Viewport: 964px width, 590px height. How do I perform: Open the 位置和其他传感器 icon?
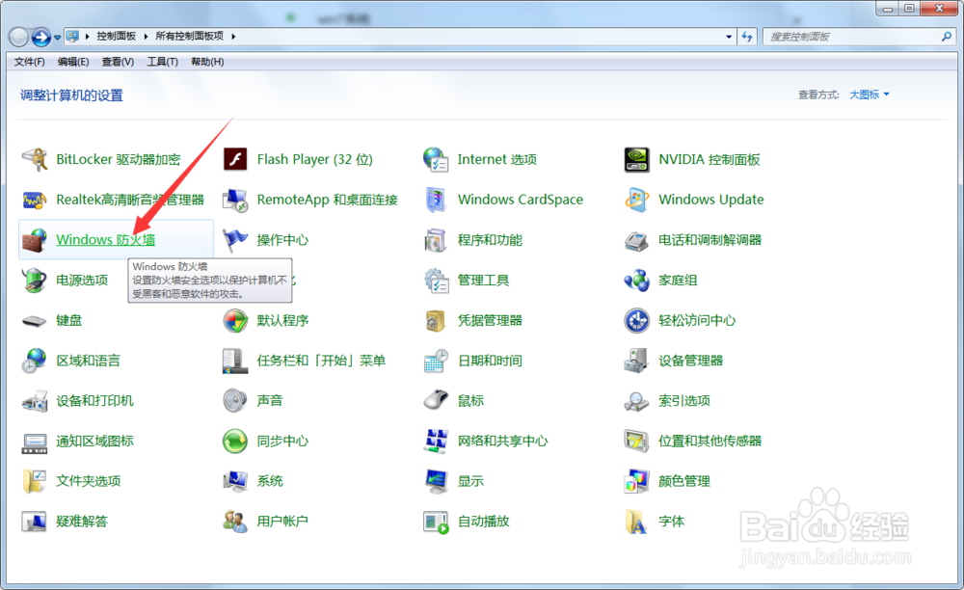(x=636, y=442)
